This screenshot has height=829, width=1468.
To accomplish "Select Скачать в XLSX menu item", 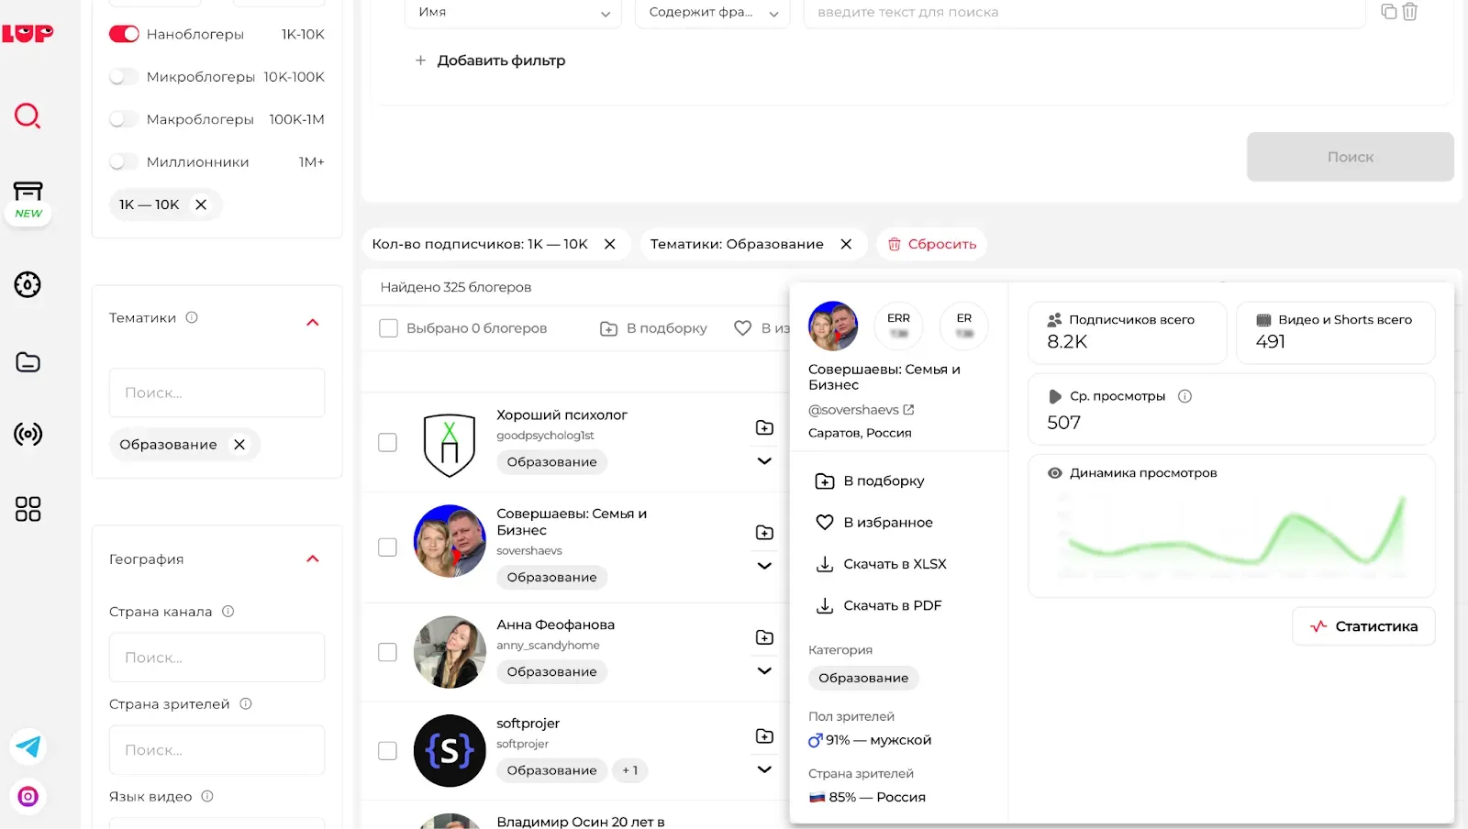I will (894, 564).
